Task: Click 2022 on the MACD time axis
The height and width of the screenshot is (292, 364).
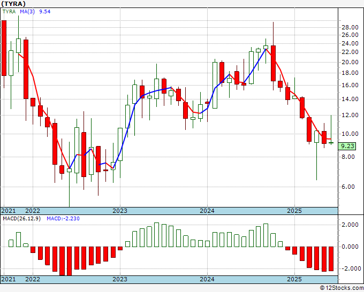Action: pyautogui.click(x=33, y=279)
